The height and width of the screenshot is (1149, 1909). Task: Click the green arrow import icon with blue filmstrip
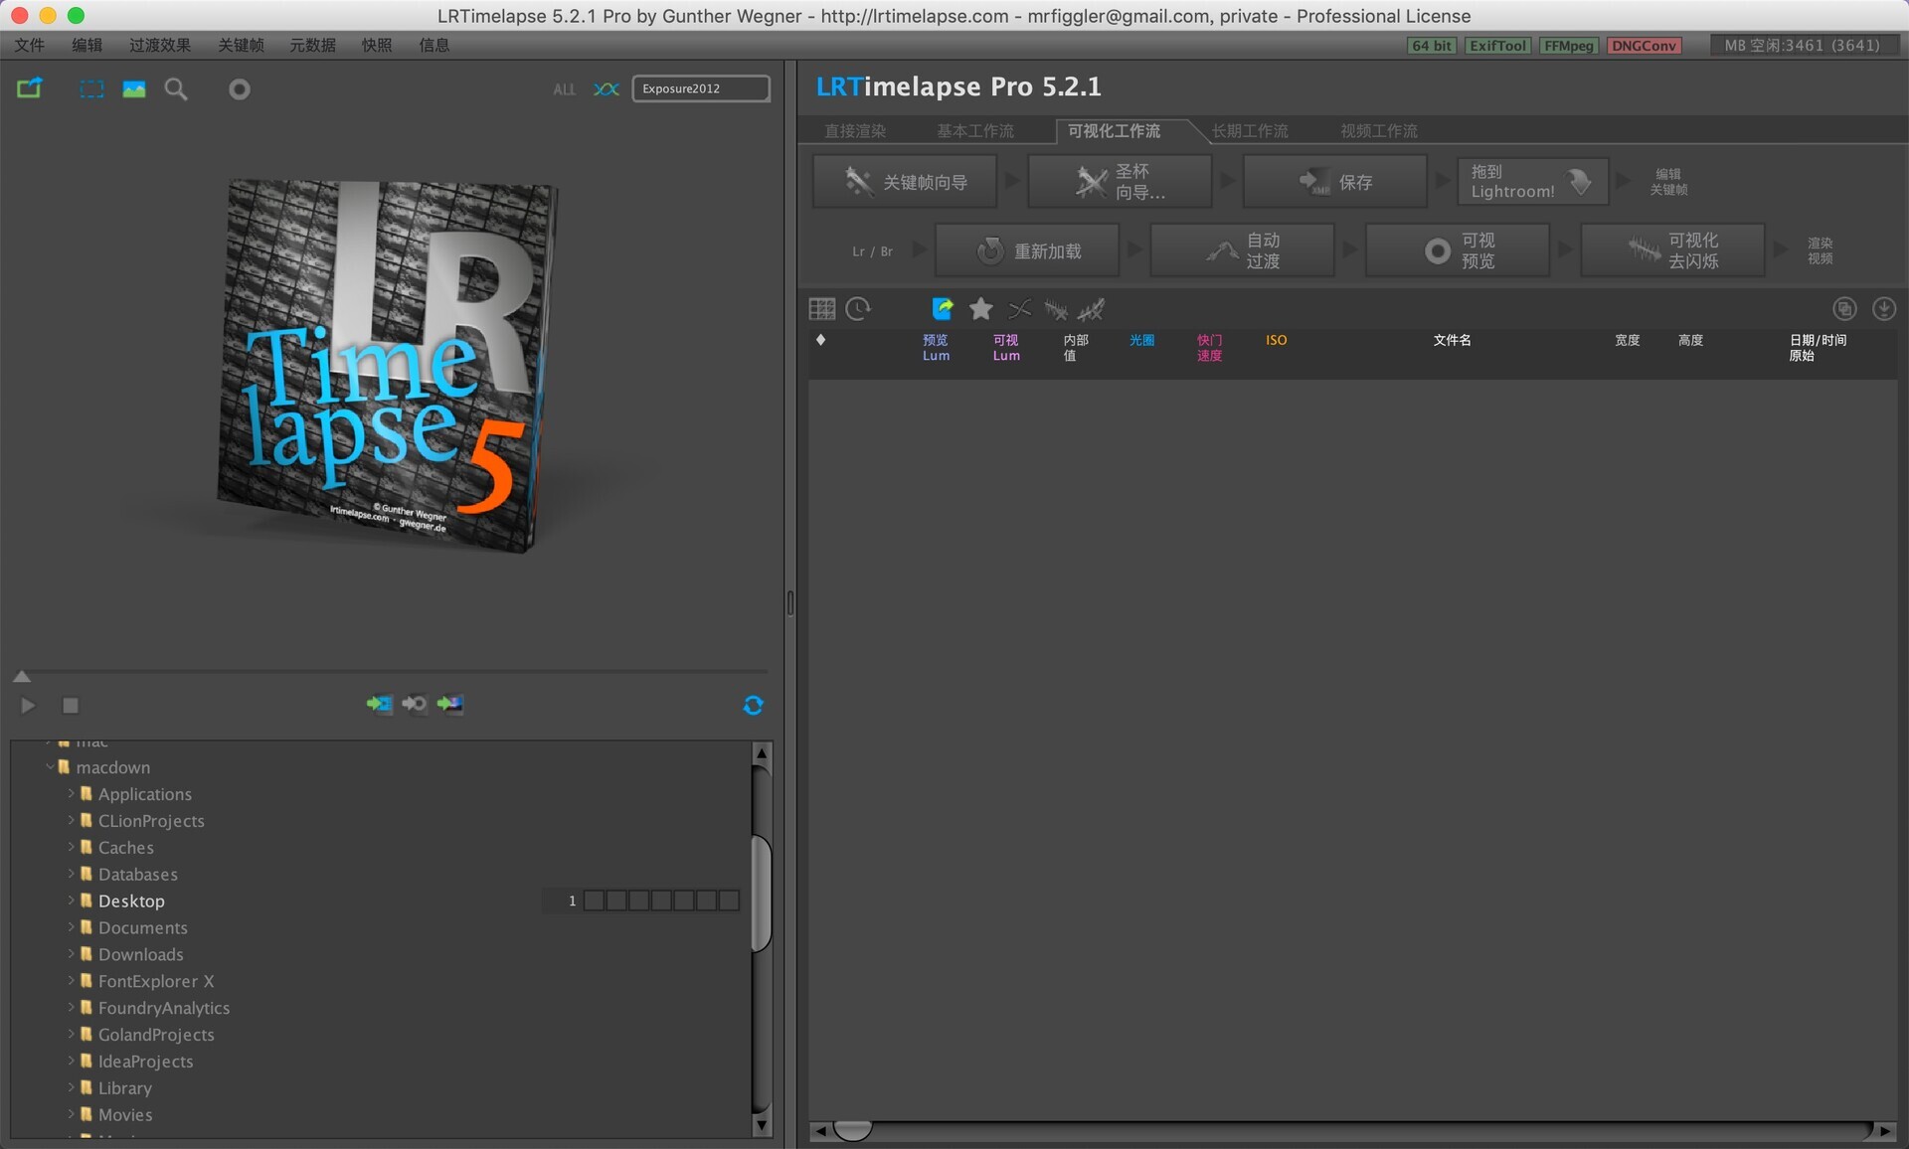click(379, 704)
